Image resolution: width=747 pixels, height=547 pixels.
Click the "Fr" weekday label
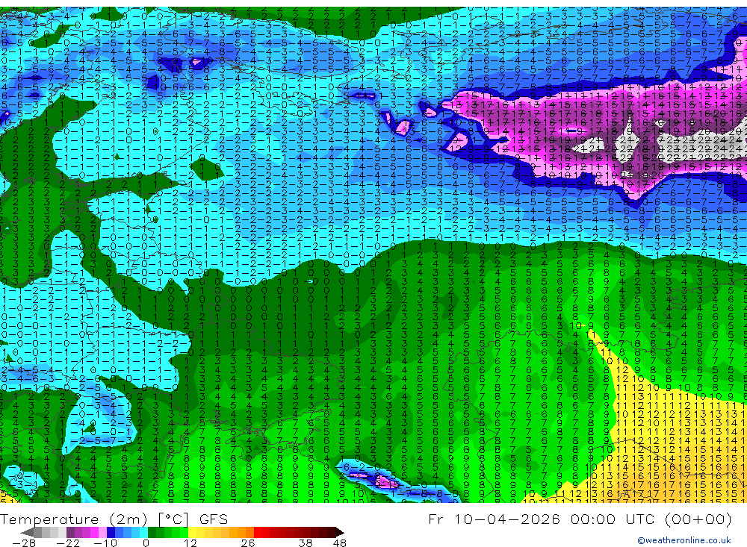click(x=436, y=519)
